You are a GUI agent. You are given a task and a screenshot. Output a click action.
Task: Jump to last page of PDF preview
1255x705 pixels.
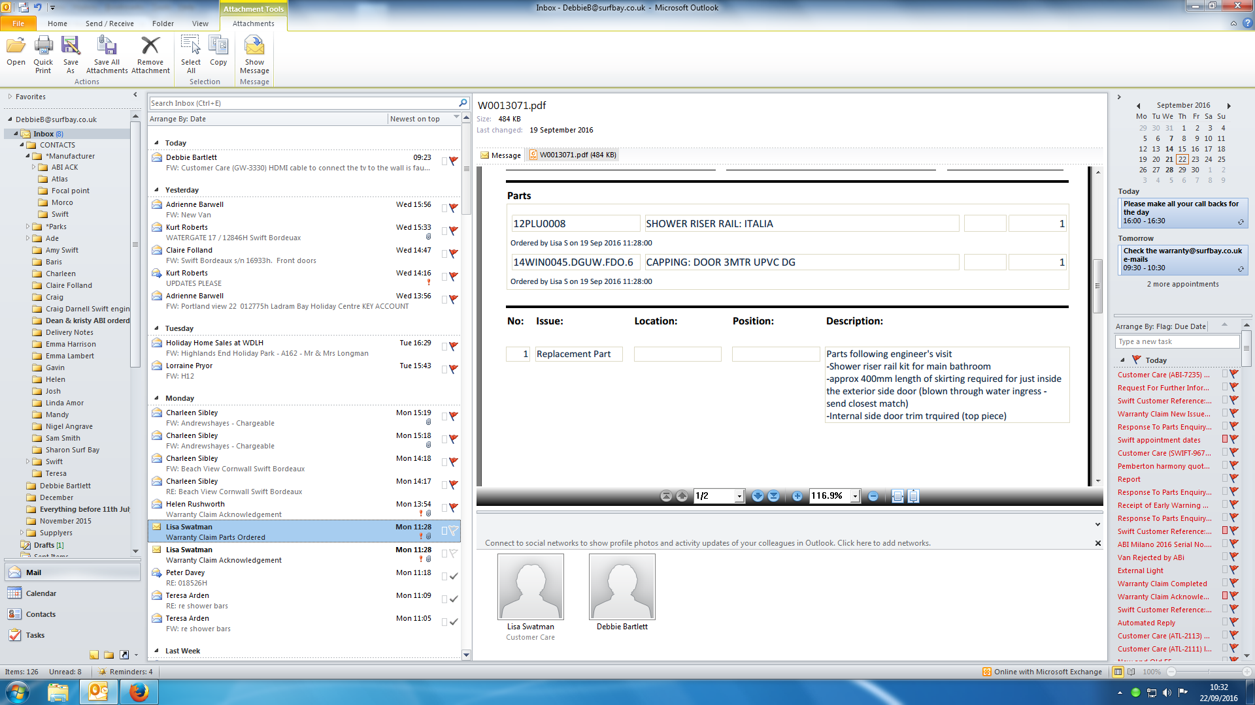[773, 496]
